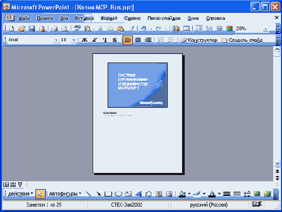Expand the font color dropdown arrow
Viewport: 282px width, 212px height.
tap(219, 194)
